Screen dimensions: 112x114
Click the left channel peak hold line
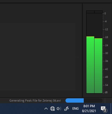click(90, 36)
